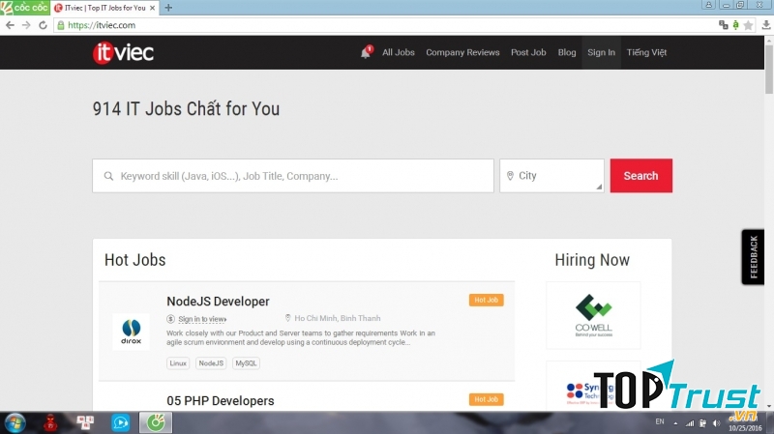Select the Linux skill tag

(x=178, y=363)
